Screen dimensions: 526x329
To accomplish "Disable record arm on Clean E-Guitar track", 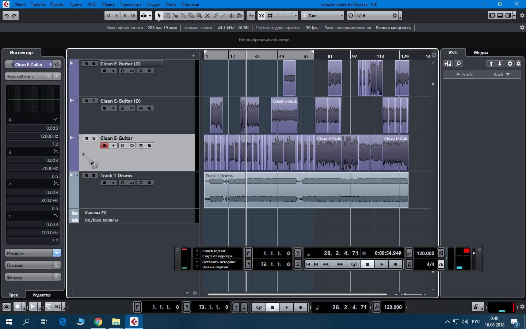I will 104,145.
